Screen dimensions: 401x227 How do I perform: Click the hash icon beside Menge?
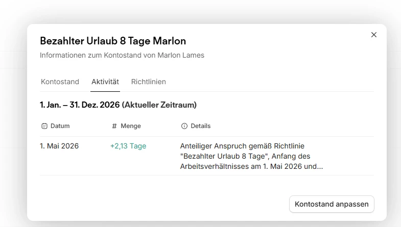coord(114,126)
